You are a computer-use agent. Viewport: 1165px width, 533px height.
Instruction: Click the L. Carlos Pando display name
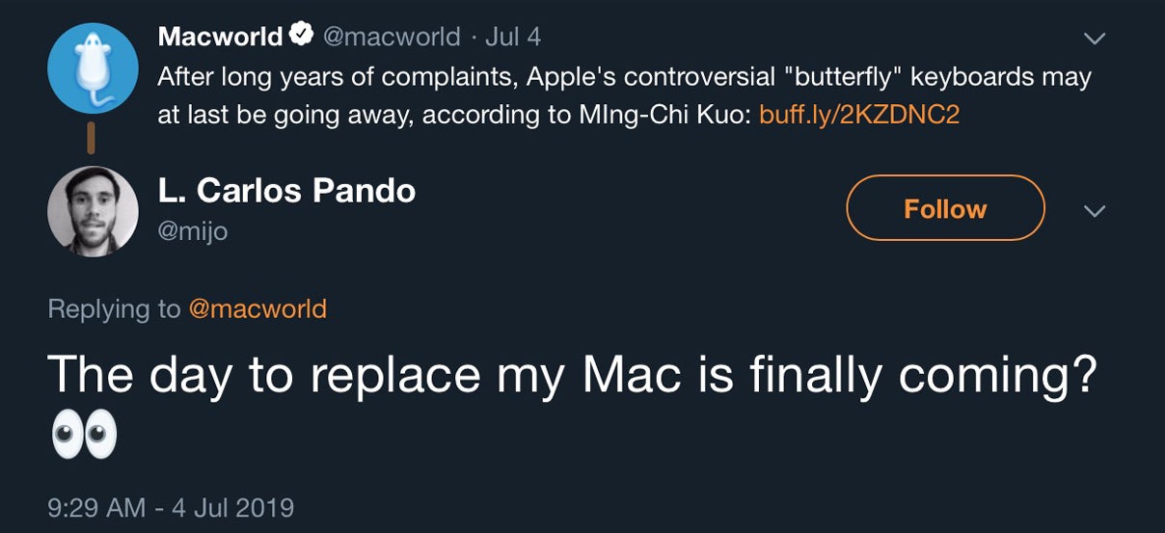pyautogui.click(x=286, y=191)
